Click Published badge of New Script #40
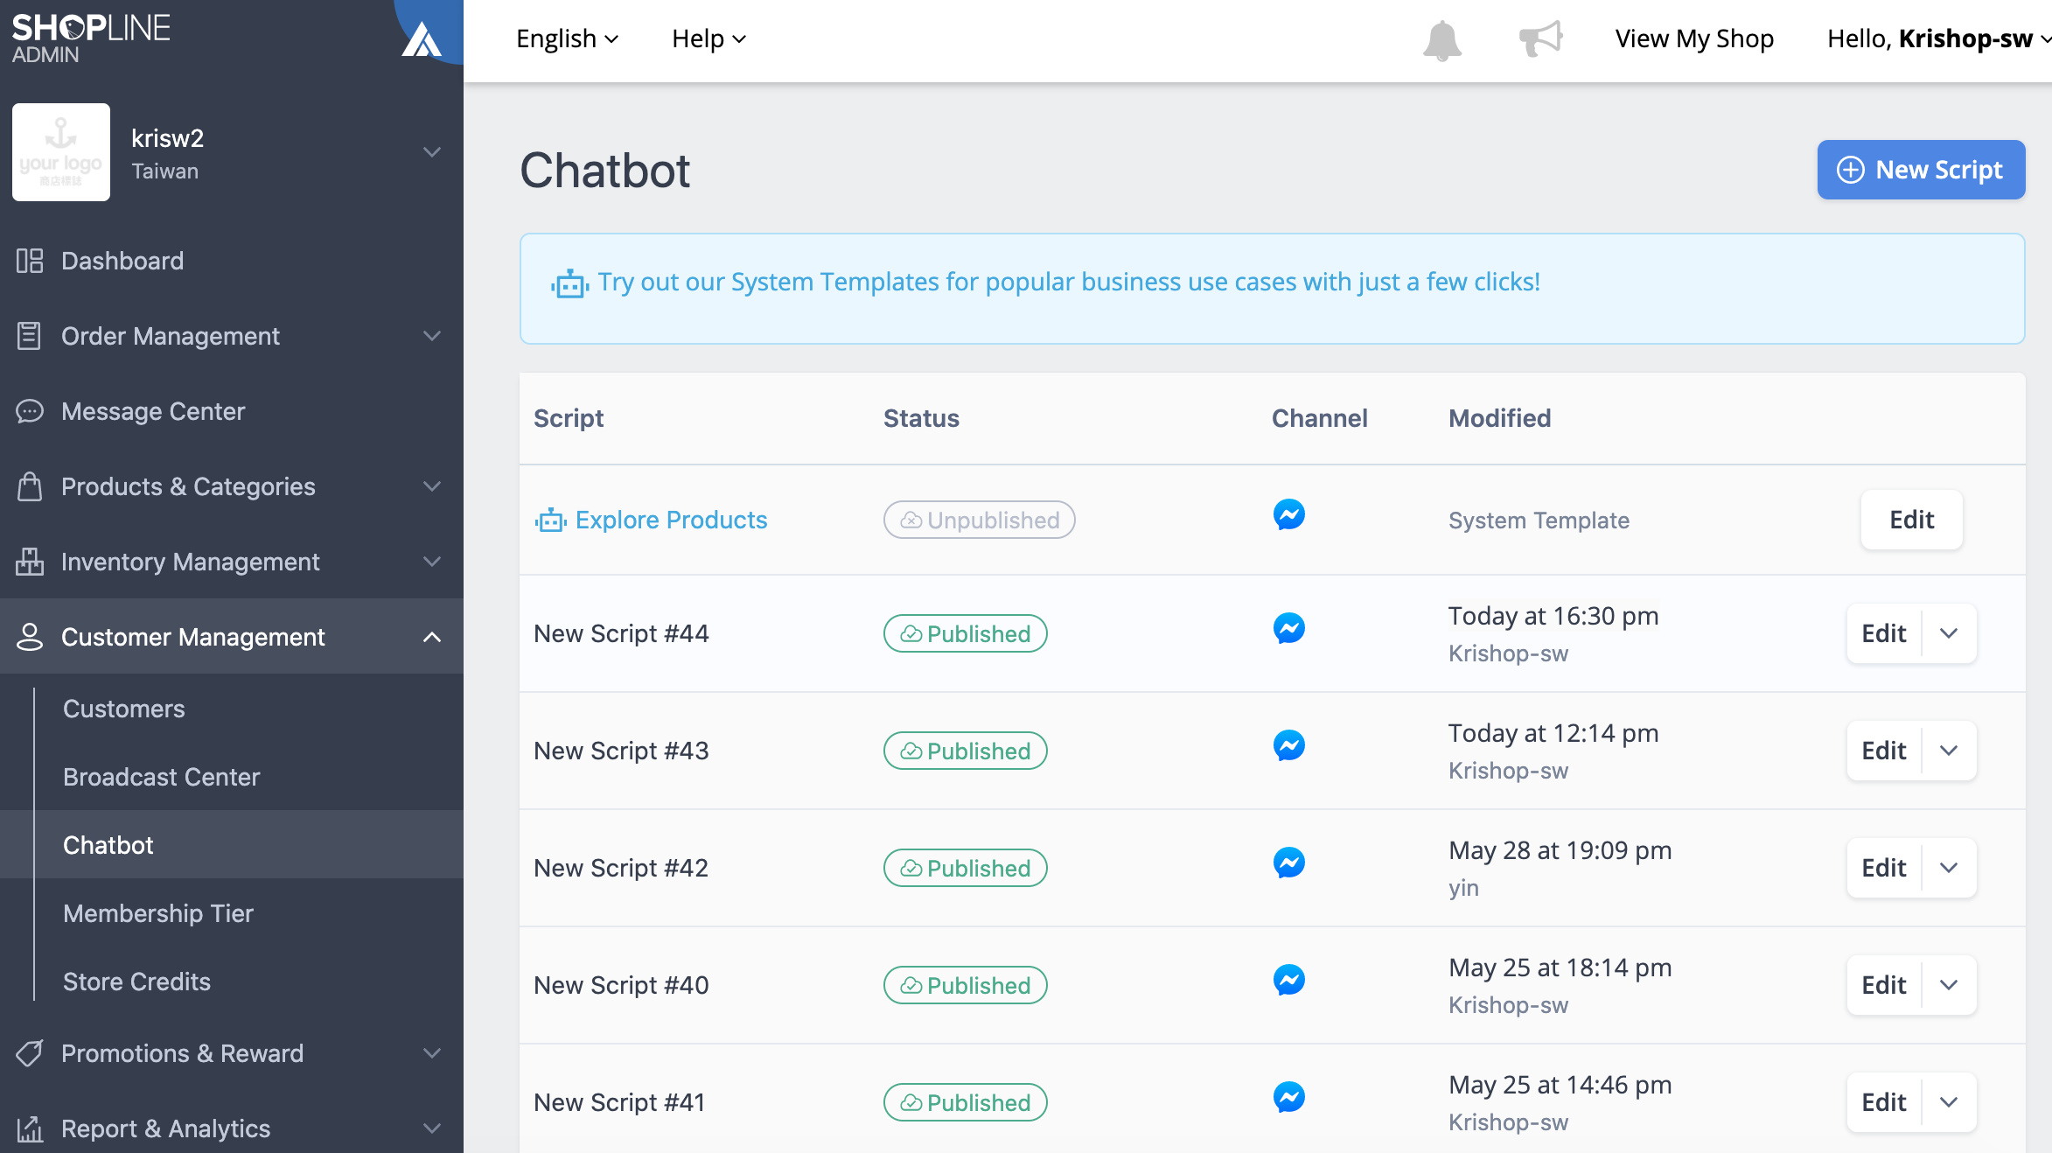 coord(966,985)
